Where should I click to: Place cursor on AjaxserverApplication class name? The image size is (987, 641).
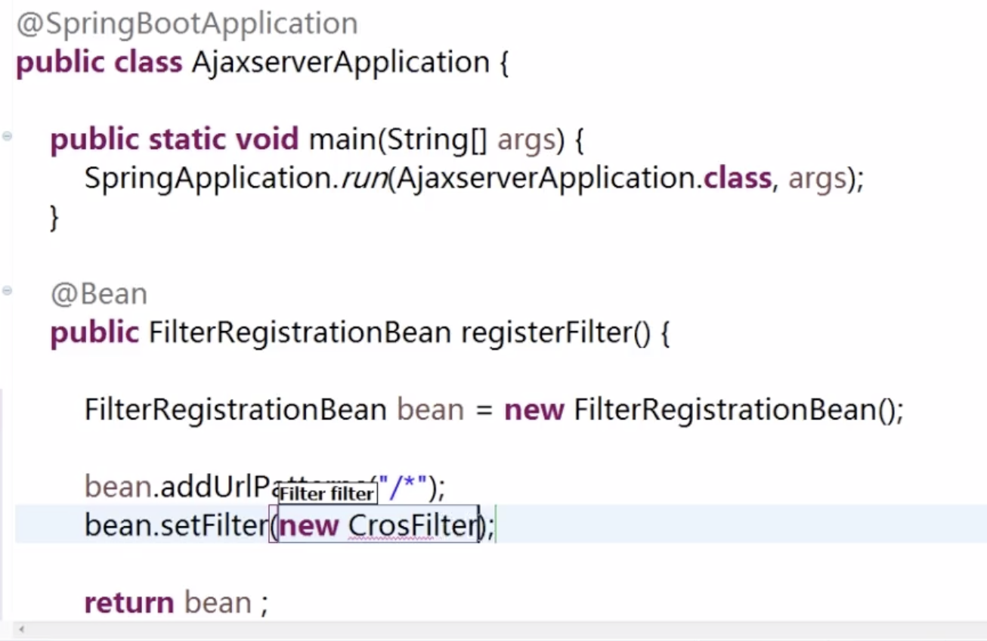340,62
